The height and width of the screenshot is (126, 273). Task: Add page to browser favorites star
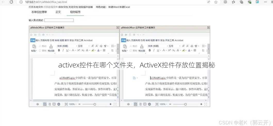tap(216, 2)
